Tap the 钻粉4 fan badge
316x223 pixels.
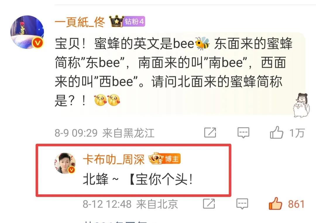pyautogui.click(x=134, y=21)
